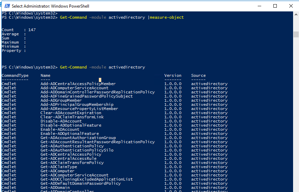Click the 'CommandType' column header
This screenshot has width=299, height=192.
[15, 75]
